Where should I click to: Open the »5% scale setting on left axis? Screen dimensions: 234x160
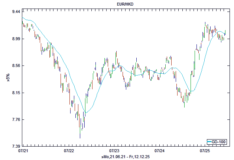7,77
